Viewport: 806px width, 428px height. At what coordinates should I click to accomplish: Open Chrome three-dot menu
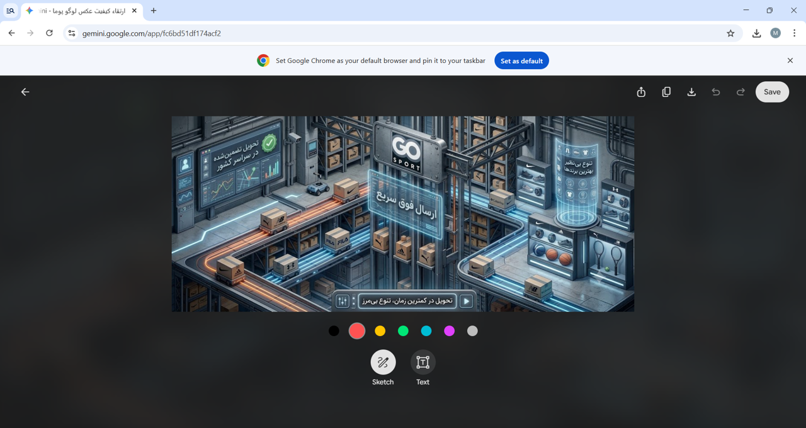coord(794,33)
